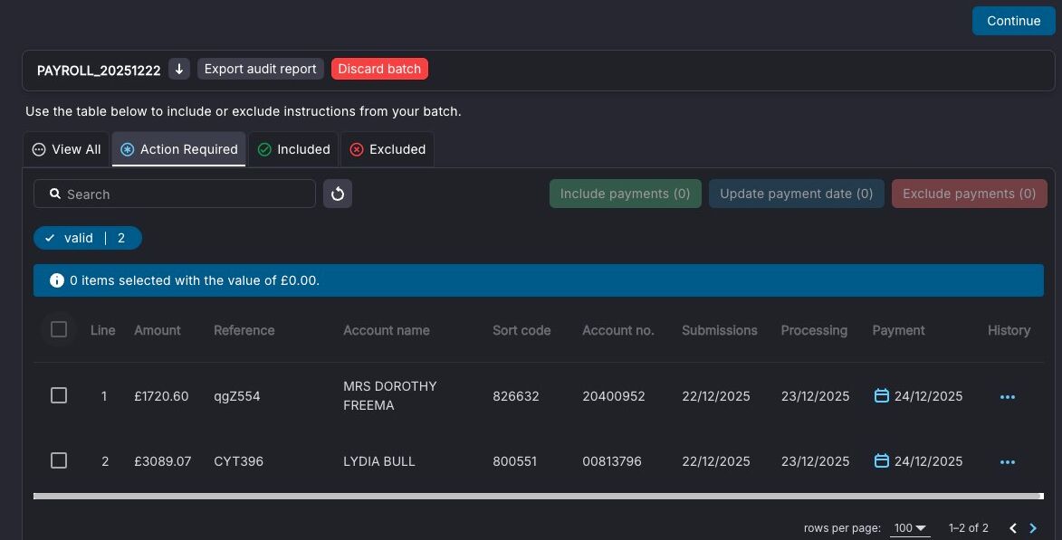Click the amount £3089.07
Image resolution: width=1062 pixels, height=540 pixels.
click(163, 460)
